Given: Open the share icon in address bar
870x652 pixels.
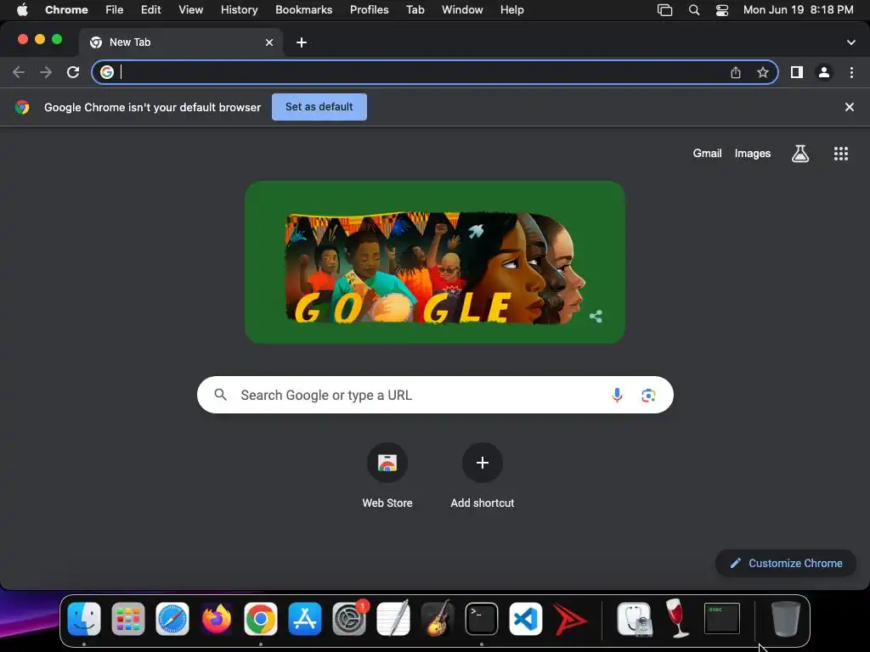Looking at the screenshot, I should (x=736, y=72).
